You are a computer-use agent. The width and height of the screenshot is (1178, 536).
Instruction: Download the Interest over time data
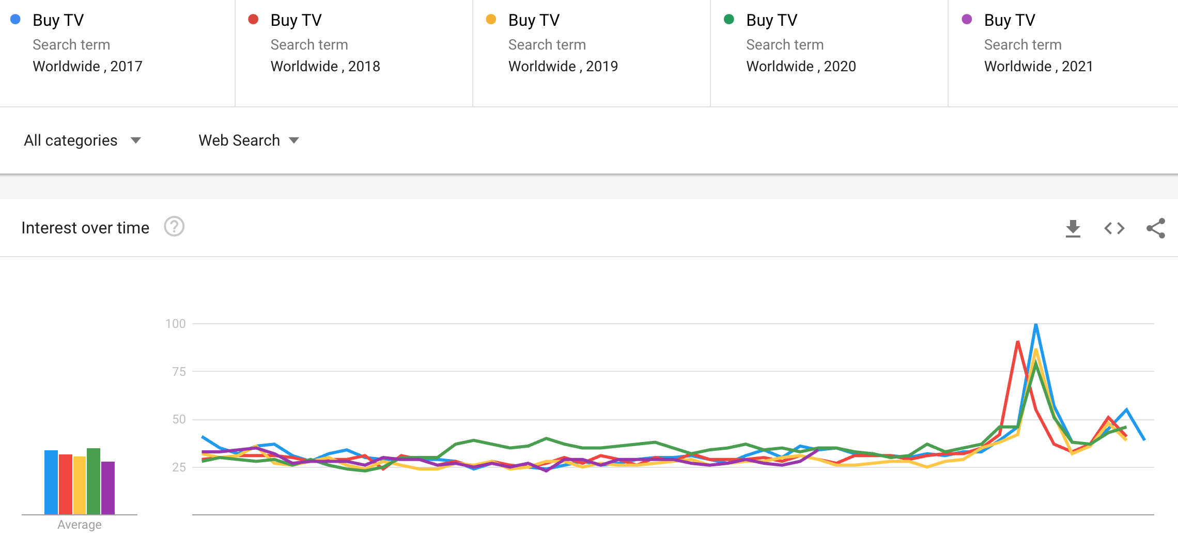point(1073,228)
